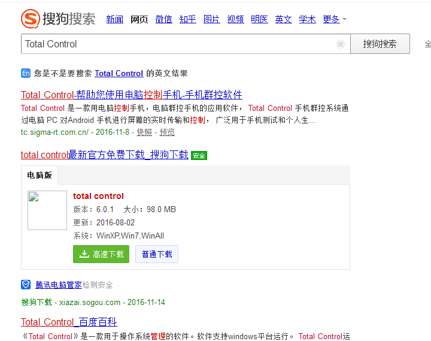Click the 大小: 98.0 MB text
431x341 pixels.
(149, 209)
